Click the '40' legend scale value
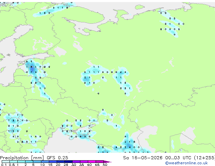This screenshot has width=215, height=166. pyautogui.click(x=89, y=165)
